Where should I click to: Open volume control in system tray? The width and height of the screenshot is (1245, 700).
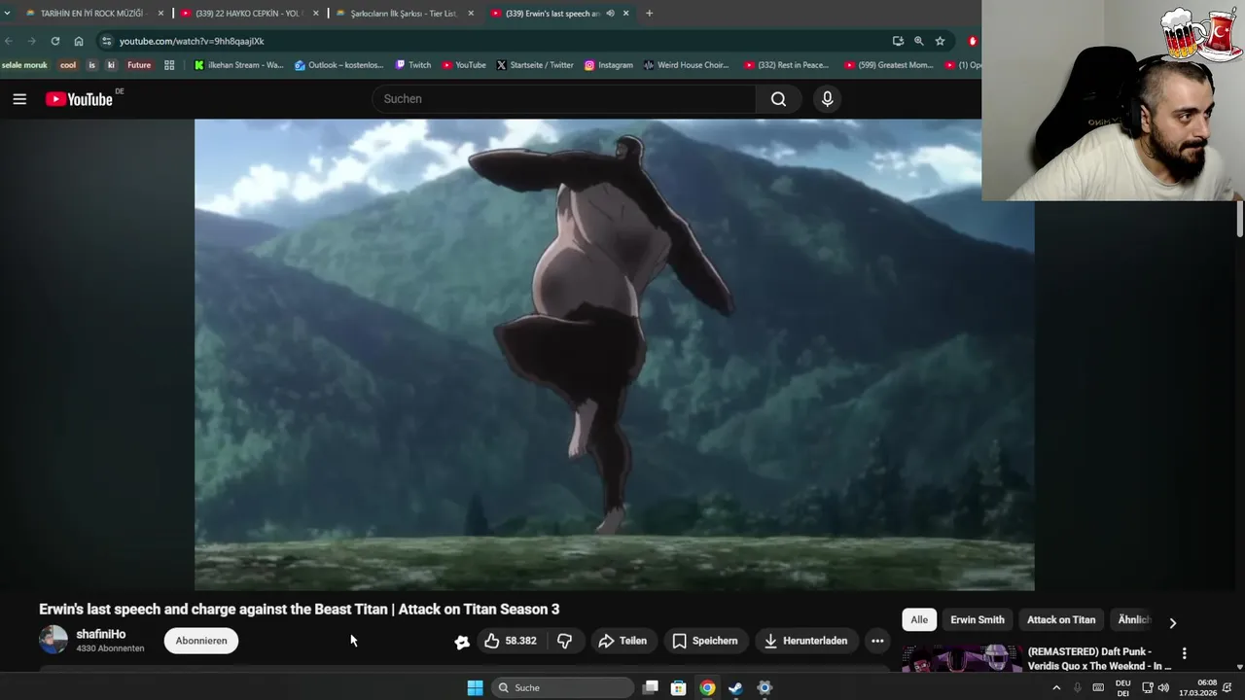(x=1163, y=687)
